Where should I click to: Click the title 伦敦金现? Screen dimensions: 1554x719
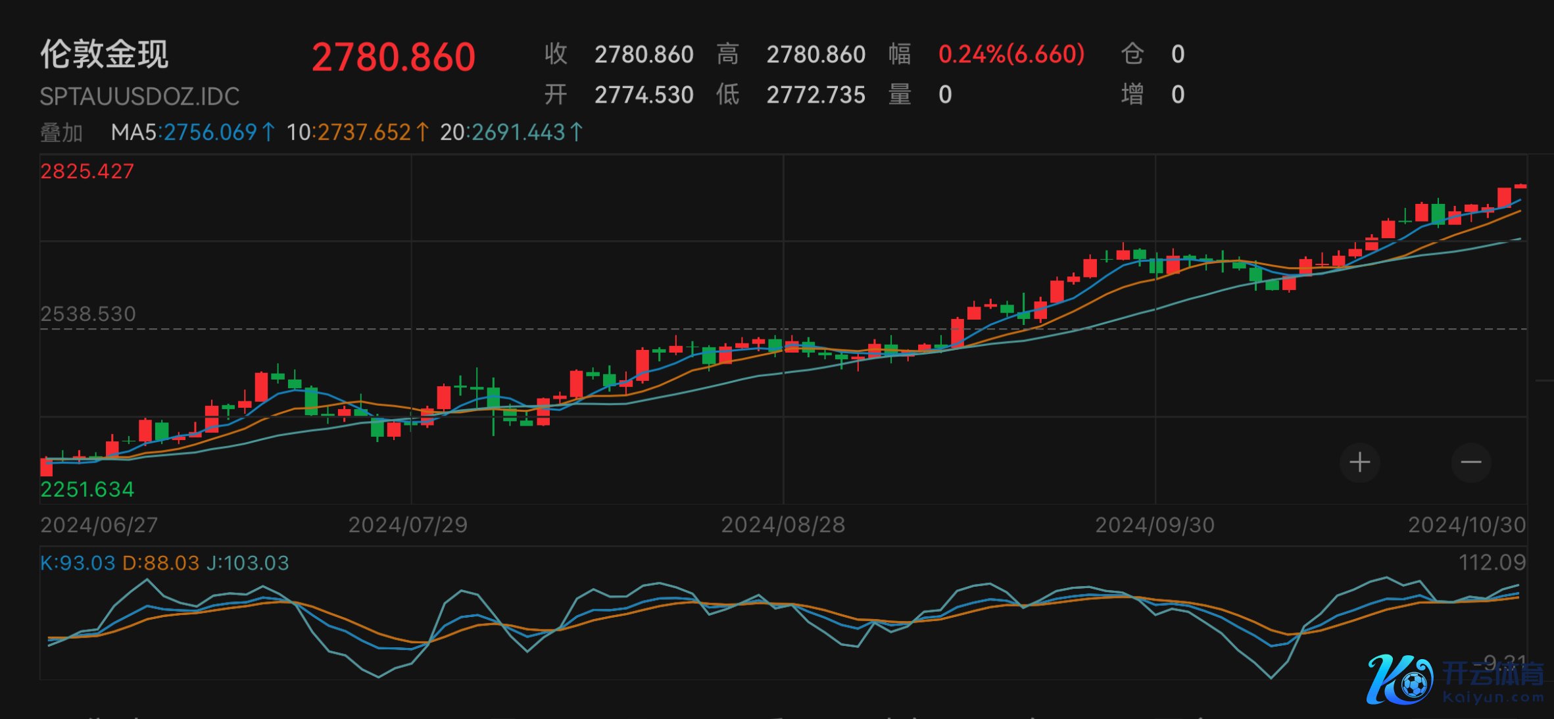point(105,55)
